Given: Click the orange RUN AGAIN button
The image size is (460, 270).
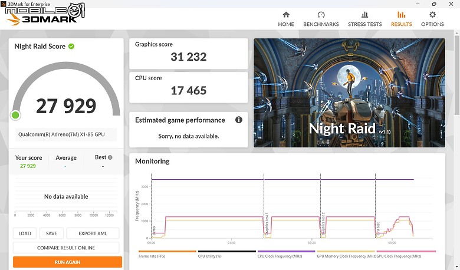Looking at the screenshot, I should coord(67,262).
